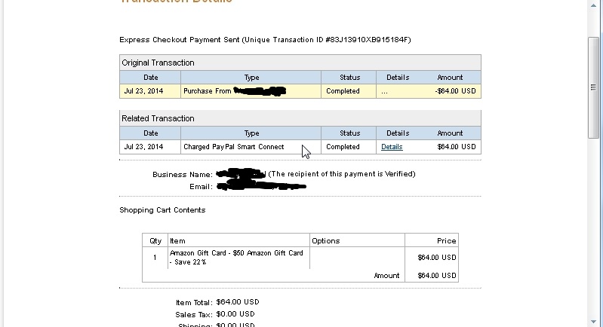The height and width of the screenshot is (327, 603).
Task: Click the Charged PayPal Smart Connect cell
Action: (x=234, y=147)
